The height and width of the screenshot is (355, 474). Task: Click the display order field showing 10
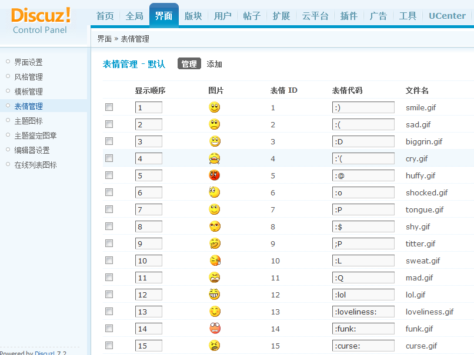(149, 261)
